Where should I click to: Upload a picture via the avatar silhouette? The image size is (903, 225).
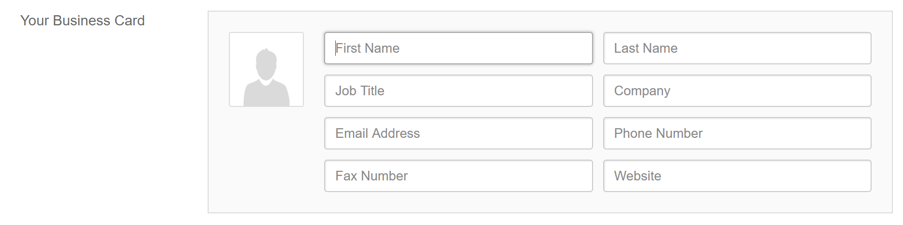[266, 77]
